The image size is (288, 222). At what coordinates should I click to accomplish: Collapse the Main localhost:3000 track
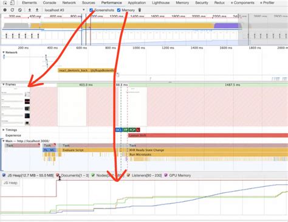click(x=4, y=141)
